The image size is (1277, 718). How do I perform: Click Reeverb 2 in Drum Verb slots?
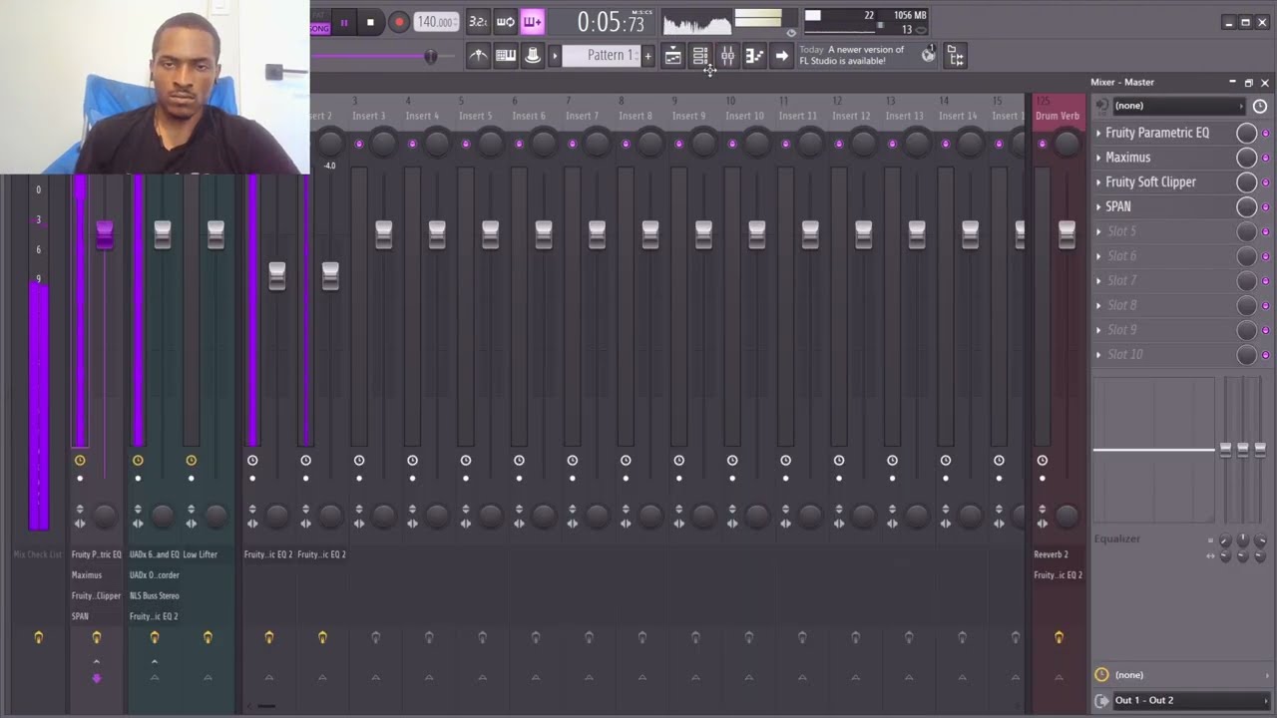tap(1051, 554)
